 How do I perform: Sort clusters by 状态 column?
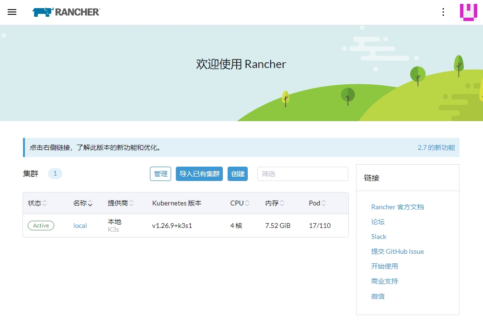click(x=37, y=203)
